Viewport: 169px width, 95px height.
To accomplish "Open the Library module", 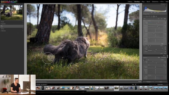I will (130, 2).
